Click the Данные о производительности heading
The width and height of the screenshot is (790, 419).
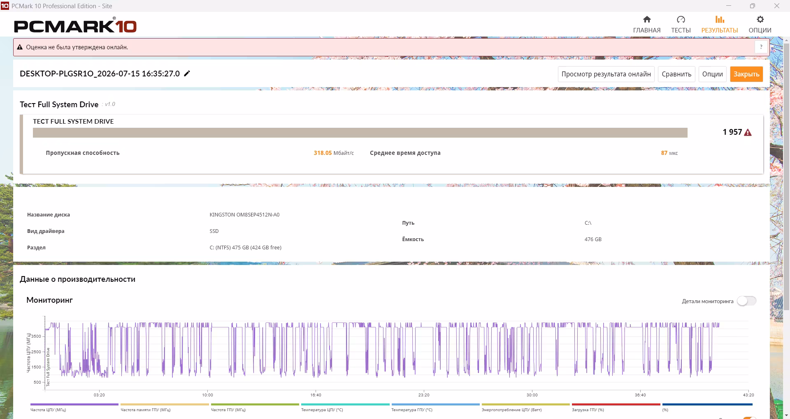(x=77, y=279)
